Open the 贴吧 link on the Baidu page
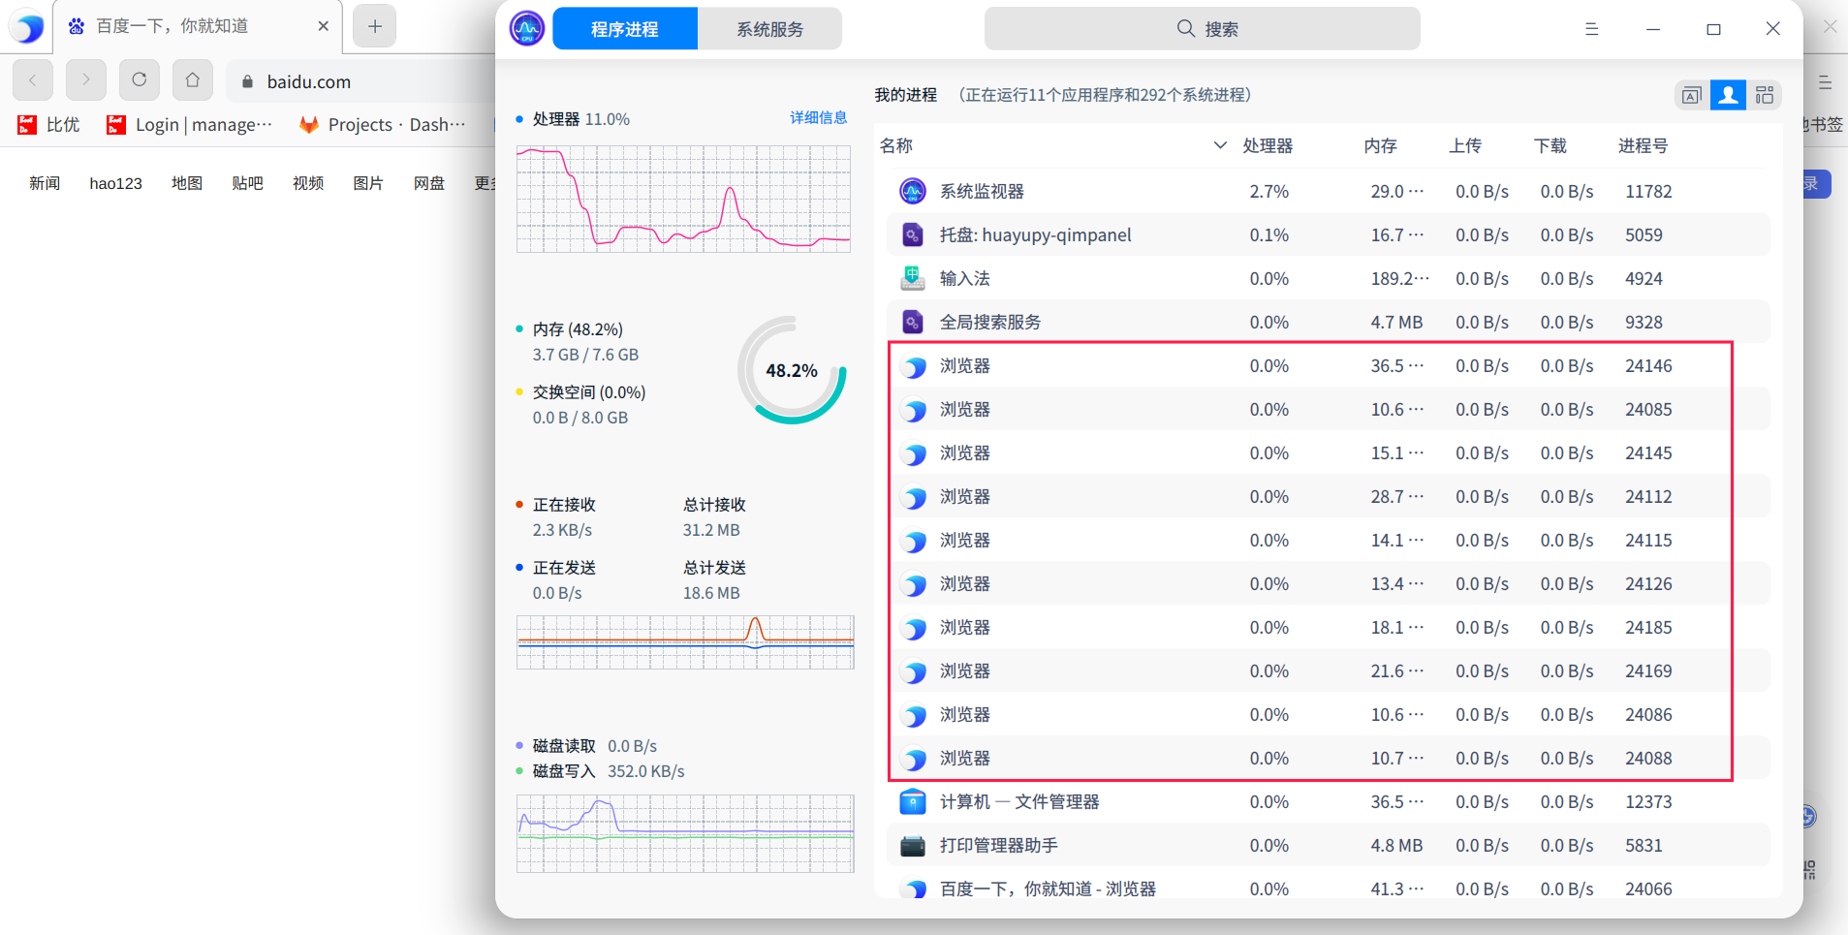The height and width of the screenshot is (935, 1848). [248, 183]
